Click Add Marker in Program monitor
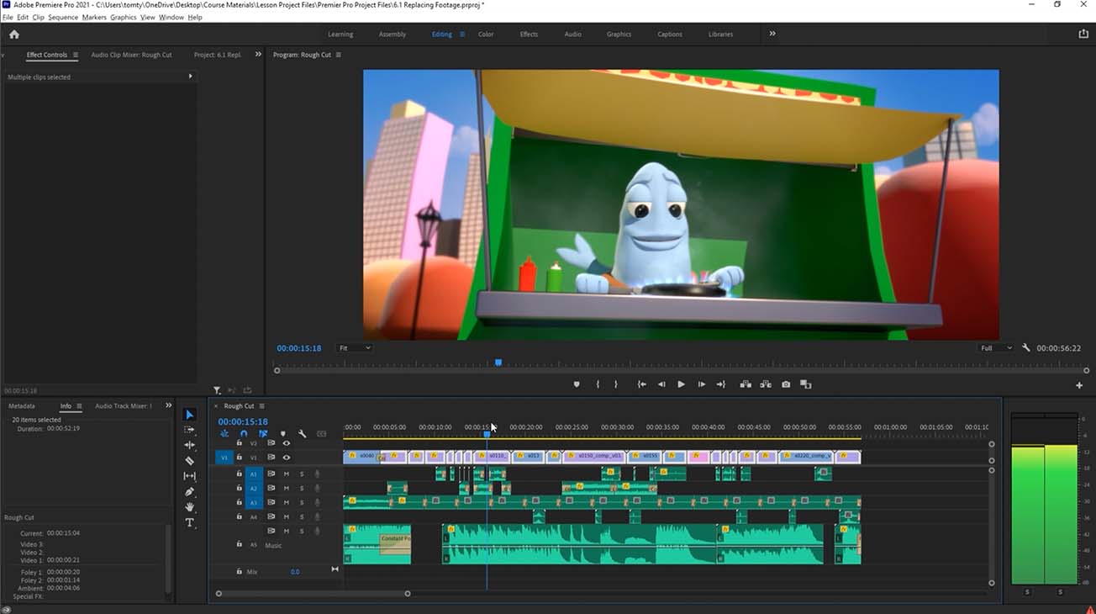 point(577,384)
